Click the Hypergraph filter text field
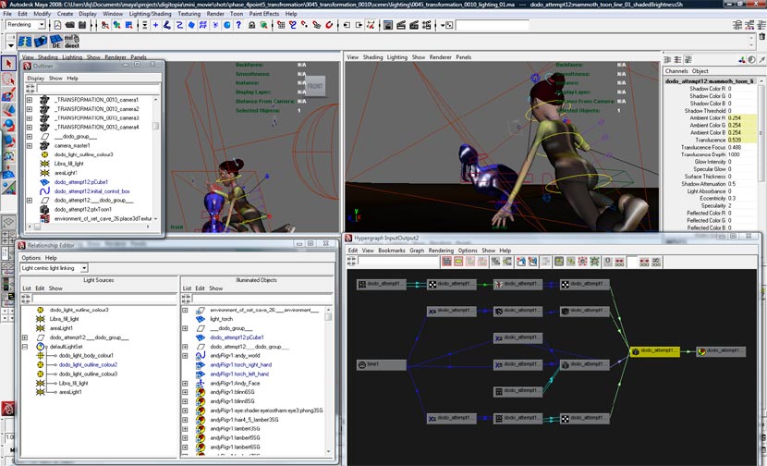Image resolution: width=767 pixels, height=466 pixels. pyautogui.click(x=398, y=262)
